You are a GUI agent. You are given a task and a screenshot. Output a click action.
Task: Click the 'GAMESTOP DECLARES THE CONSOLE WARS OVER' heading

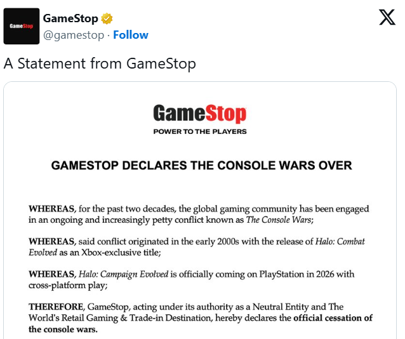201,166
